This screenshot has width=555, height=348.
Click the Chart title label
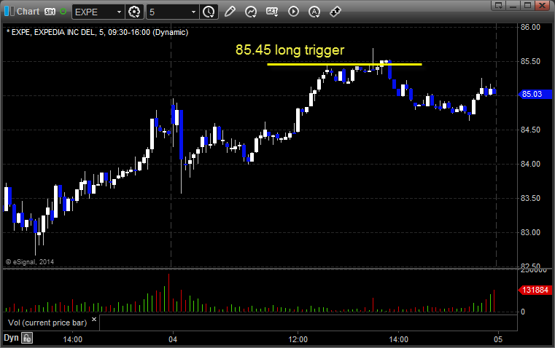(28, 12)
